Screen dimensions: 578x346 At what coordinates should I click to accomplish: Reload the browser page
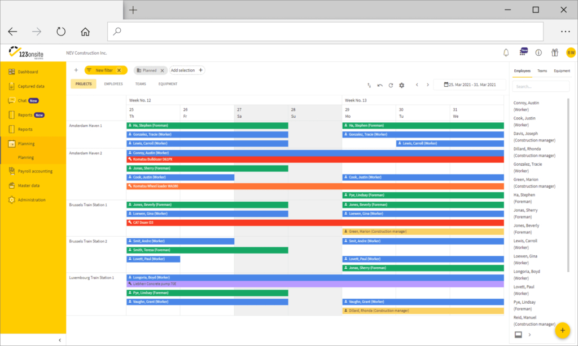point(61,32)
